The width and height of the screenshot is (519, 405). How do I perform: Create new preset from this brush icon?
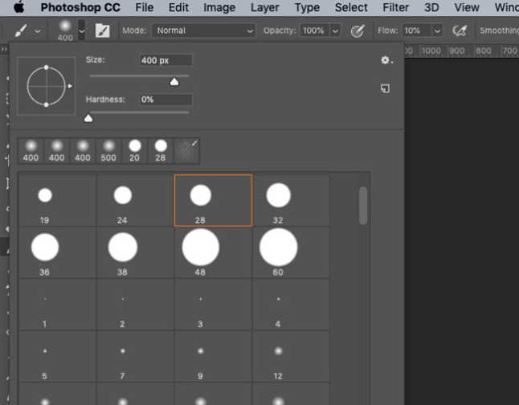(385, 88)
